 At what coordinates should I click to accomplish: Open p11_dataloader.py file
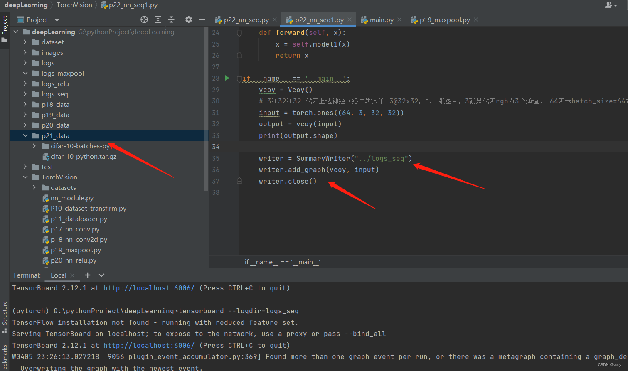(79, 219)
